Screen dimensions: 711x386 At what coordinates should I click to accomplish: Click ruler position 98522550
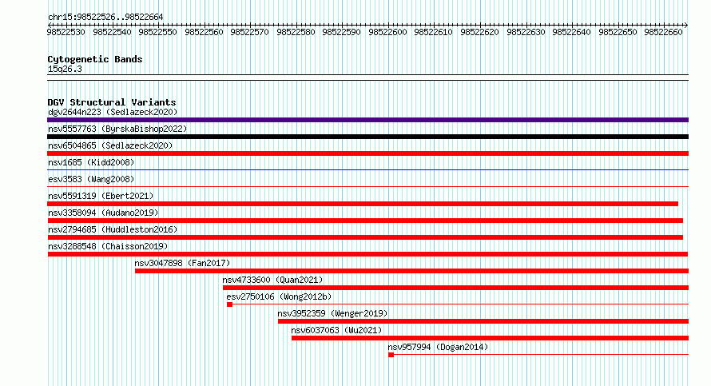click(158, 32)
